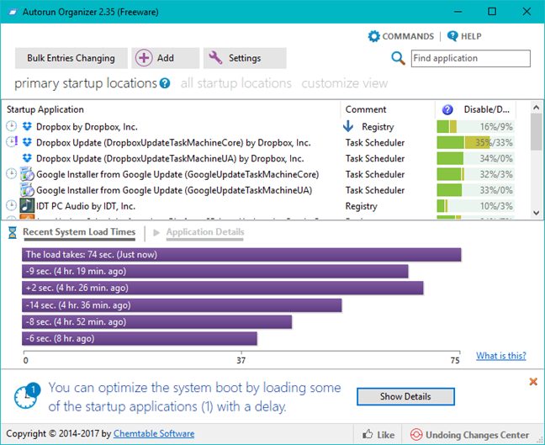
Task: Click the Comment column header
Action: [366, 109]
